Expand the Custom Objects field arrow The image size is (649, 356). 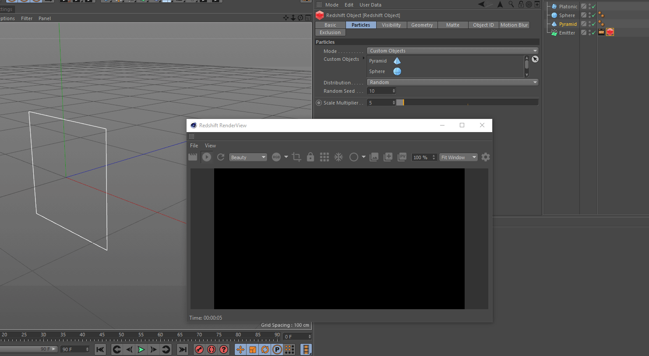(363, 58)
